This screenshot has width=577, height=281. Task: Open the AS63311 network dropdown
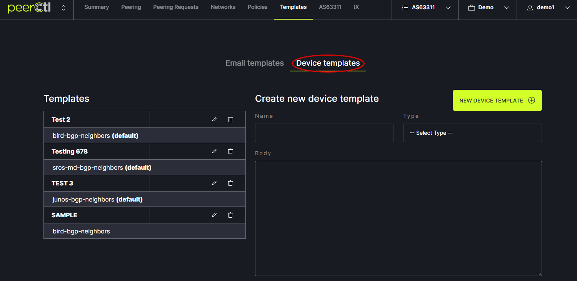(425, 8)
